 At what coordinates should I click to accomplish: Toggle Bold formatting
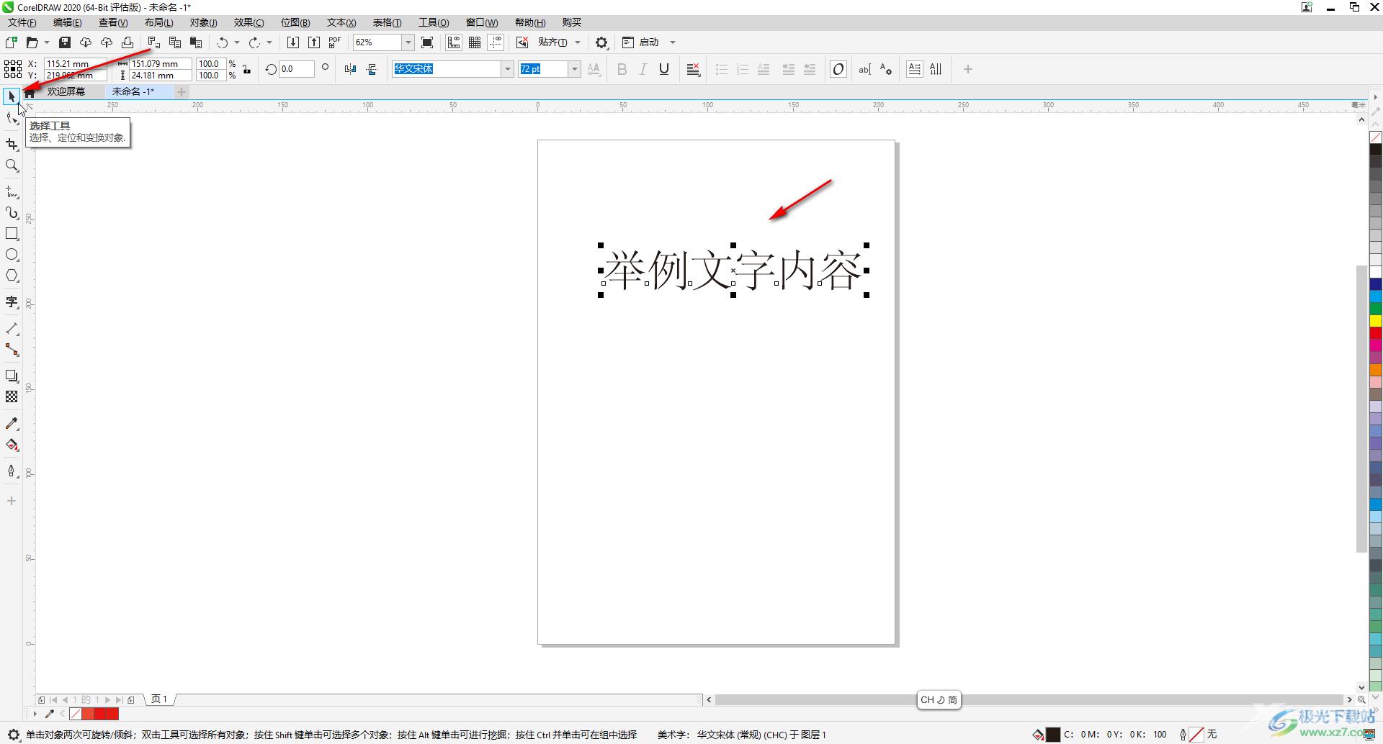click(622, 69)
